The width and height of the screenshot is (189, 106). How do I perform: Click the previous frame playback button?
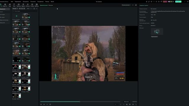[x=41, y=105]
